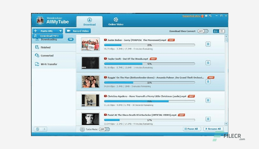Click title 'Justin Bieber - Sorry (PURPOSE The Movement).mp4'
Viewport: 259px width, 149px height.
[137, 40]
